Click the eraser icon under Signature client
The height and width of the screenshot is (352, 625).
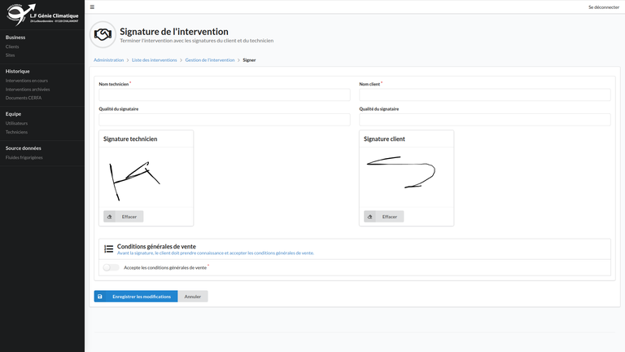pos(370,217)
